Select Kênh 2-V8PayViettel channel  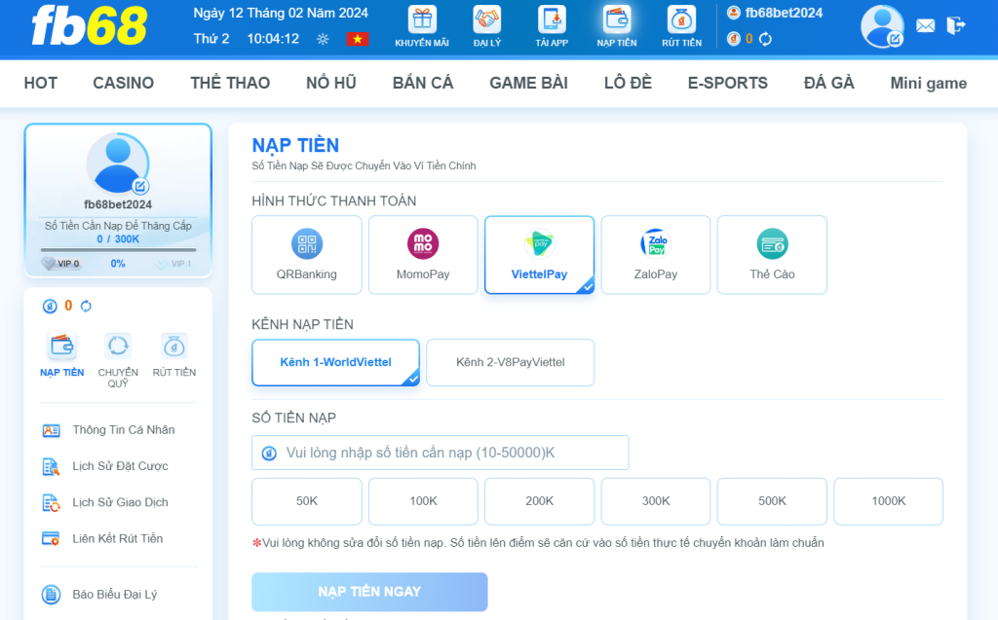tap(510, 362)
